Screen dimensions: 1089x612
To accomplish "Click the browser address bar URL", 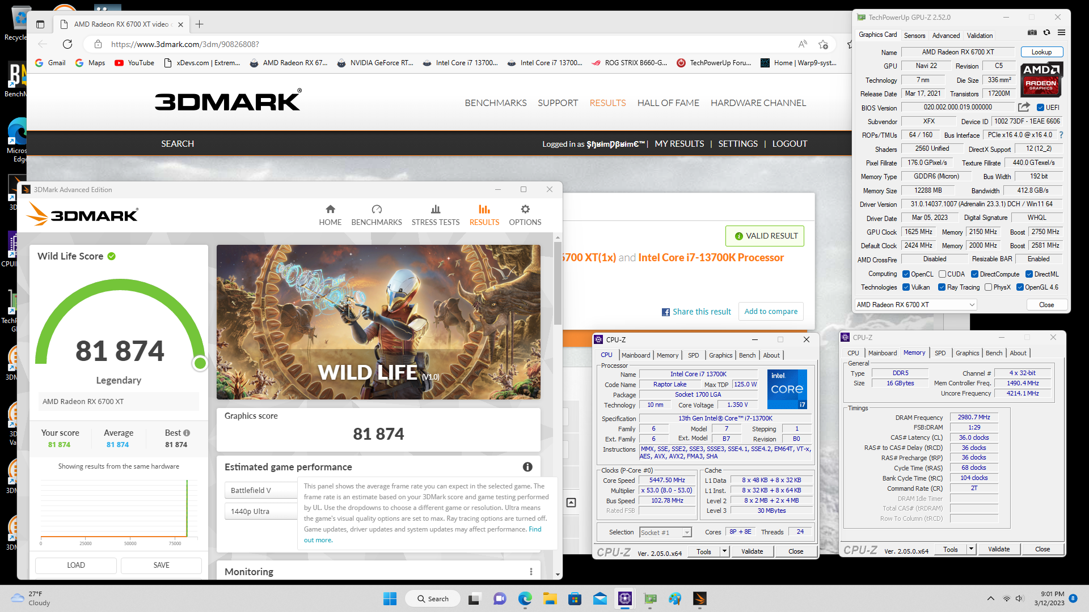I will (185, 44).
